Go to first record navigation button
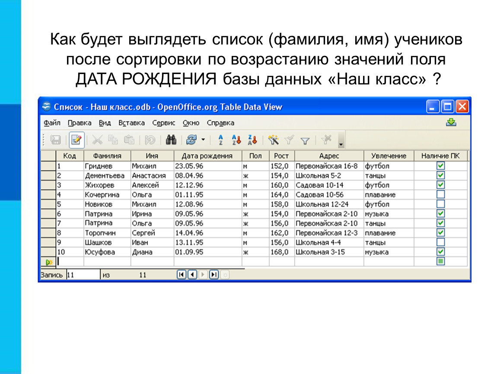 tap(182, 274)
